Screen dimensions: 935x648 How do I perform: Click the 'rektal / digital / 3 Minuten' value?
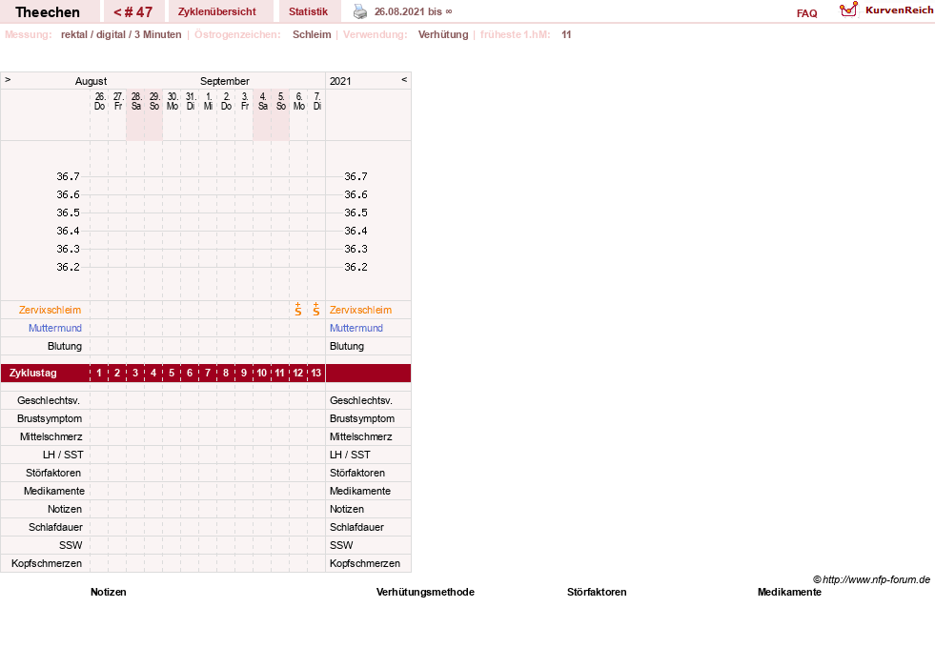[x=121, y=34]
